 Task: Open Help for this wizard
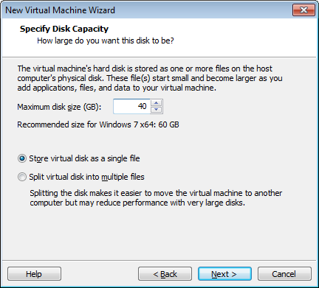pyautogui.click(x=34, y=274)
